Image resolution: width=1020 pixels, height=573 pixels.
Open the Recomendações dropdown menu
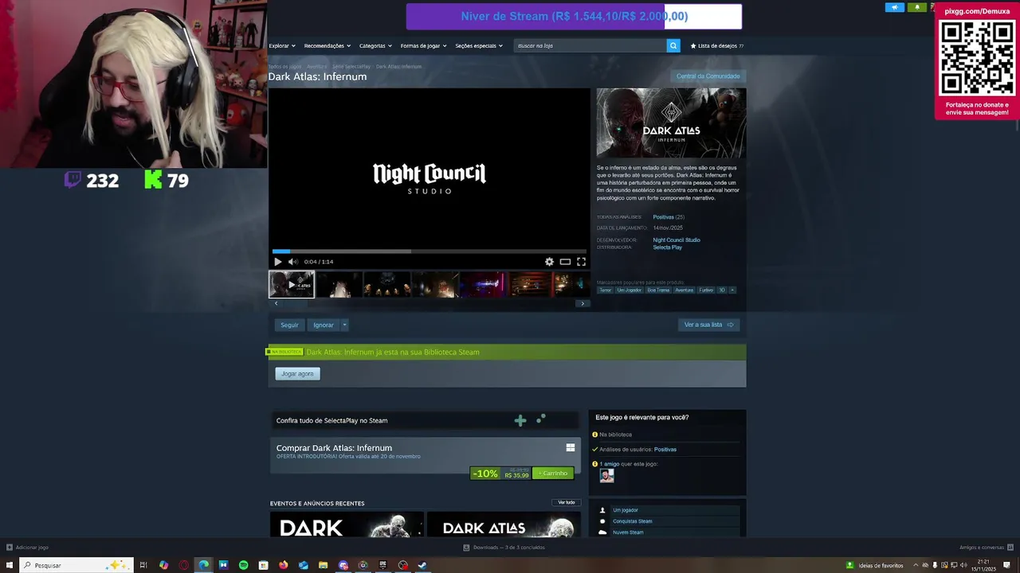pyautogui.click(x=327, y=46)
